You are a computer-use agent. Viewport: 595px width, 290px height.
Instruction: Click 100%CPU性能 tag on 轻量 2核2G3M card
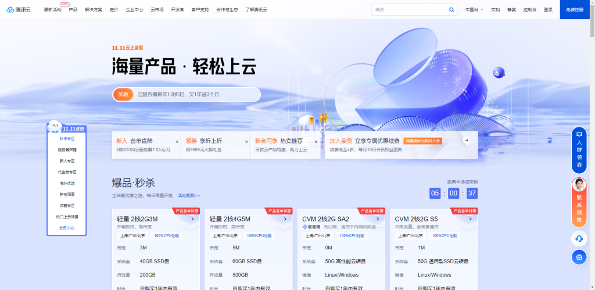(x=167, y=236)
